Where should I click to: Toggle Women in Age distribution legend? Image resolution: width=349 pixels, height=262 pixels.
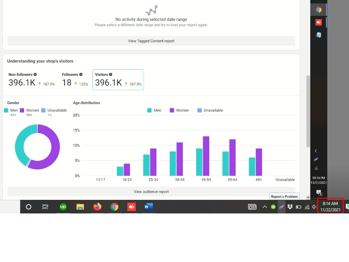(179, 110)
